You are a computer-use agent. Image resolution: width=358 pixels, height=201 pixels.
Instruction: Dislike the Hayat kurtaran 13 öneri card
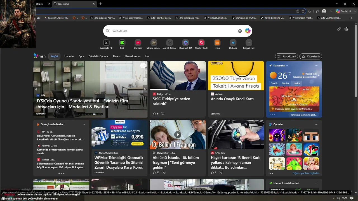(221, 173)
